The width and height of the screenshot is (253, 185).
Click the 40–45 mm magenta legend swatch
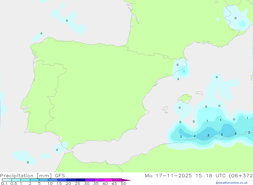[108, 180]
